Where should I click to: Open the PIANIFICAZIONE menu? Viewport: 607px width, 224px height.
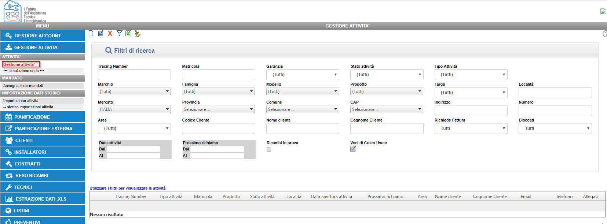click(x=43, y=117)
